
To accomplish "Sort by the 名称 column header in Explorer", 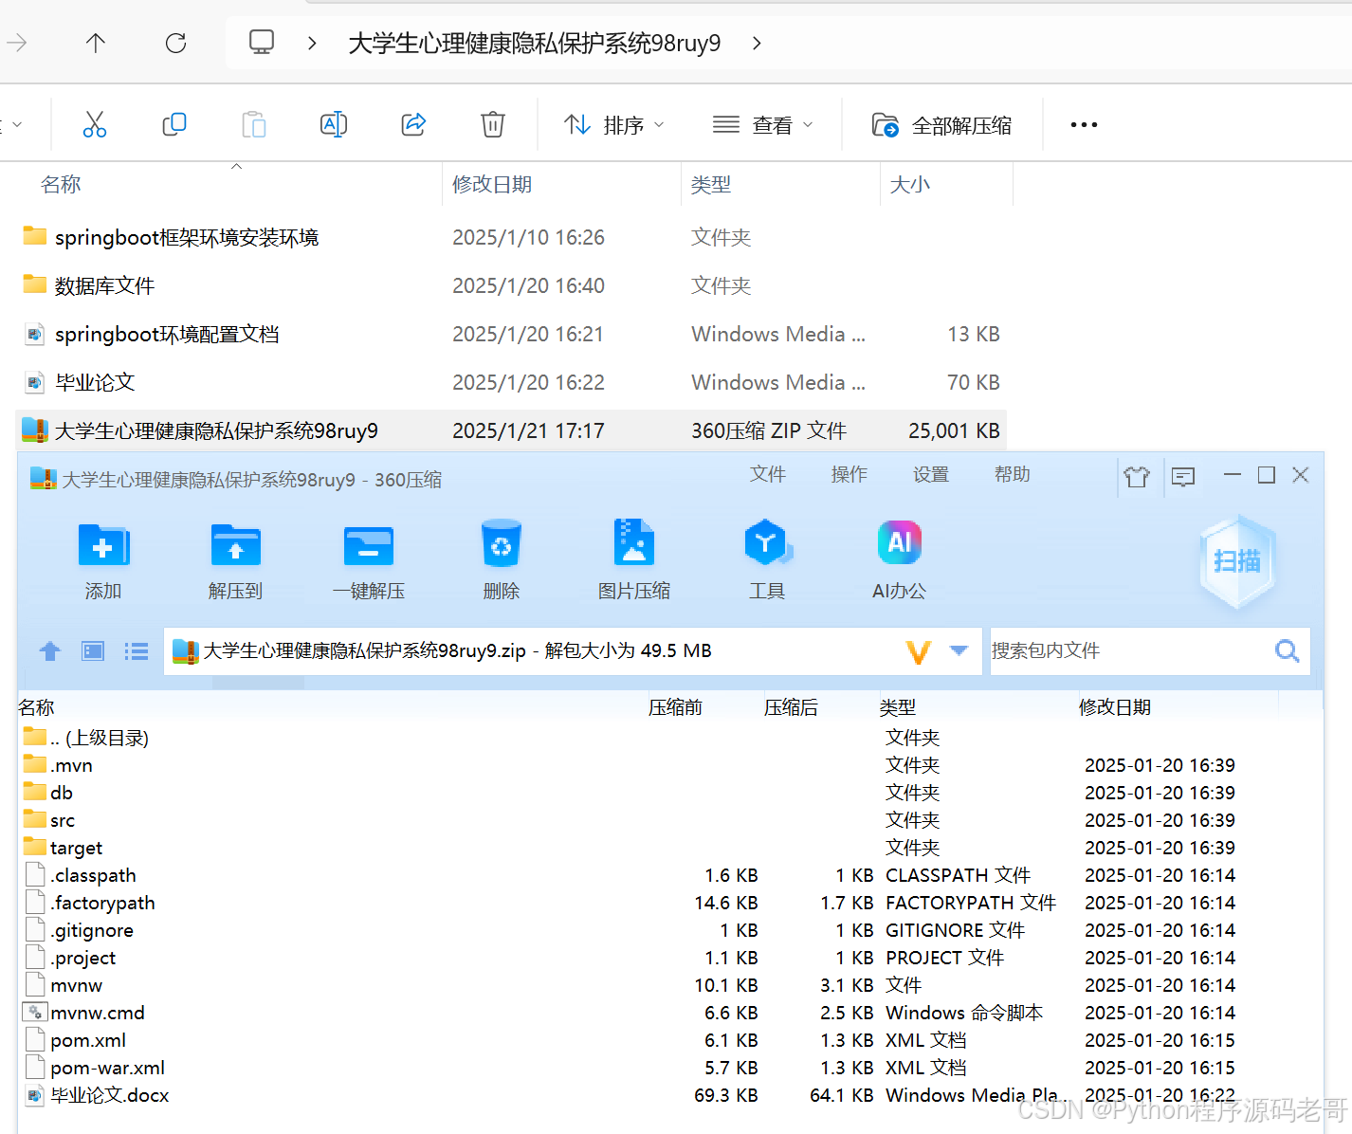I will tap(61, 184).
